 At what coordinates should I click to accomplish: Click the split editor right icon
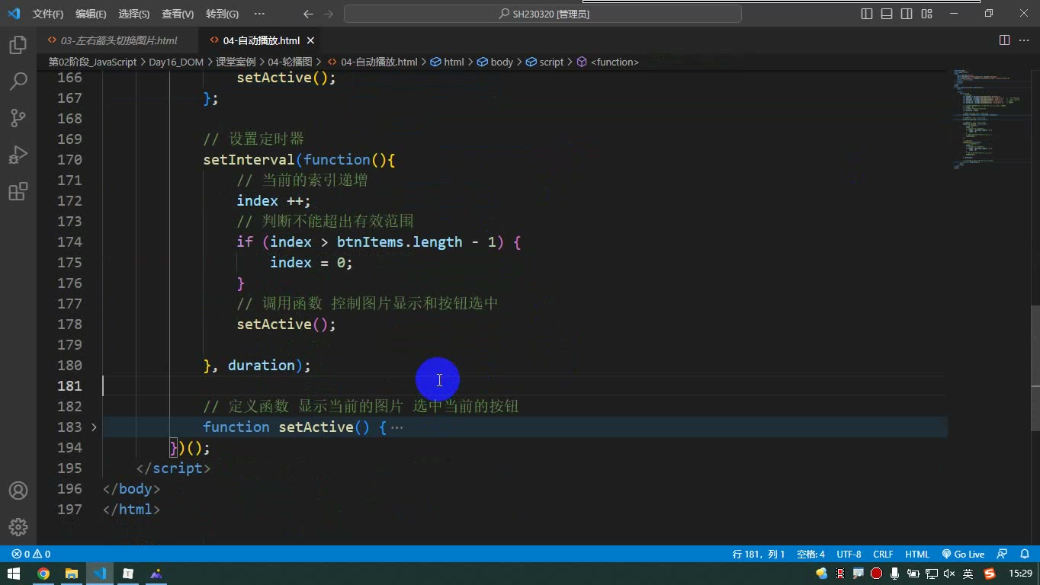pyautogui.click(x=1004, y=40)
